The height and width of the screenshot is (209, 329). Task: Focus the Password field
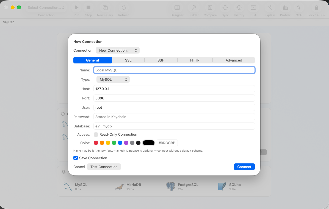(174, 117)
